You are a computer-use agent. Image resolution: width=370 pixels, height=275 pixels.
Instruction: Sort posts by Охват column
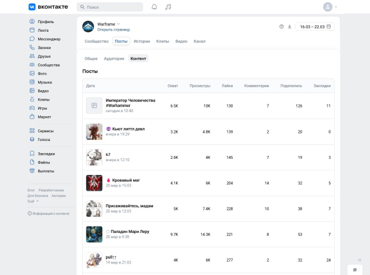click(x=173, y=86)
